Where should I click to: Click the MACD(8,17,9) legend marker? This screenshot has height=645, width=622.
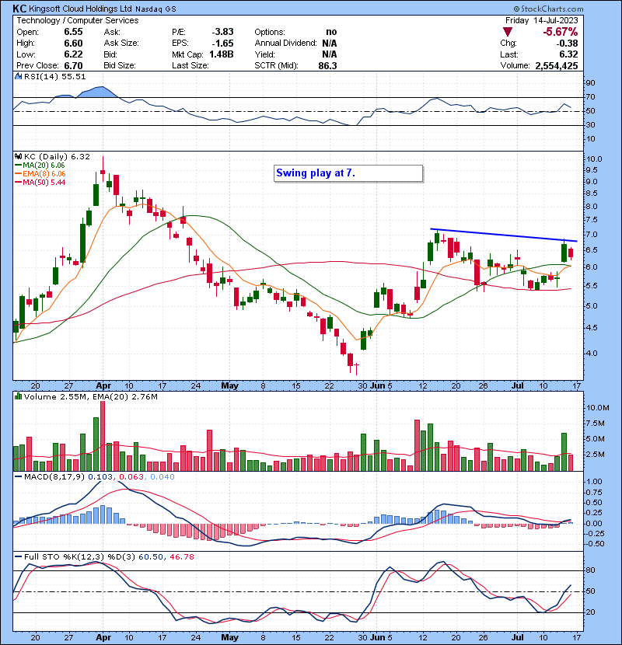coord(18,476)
